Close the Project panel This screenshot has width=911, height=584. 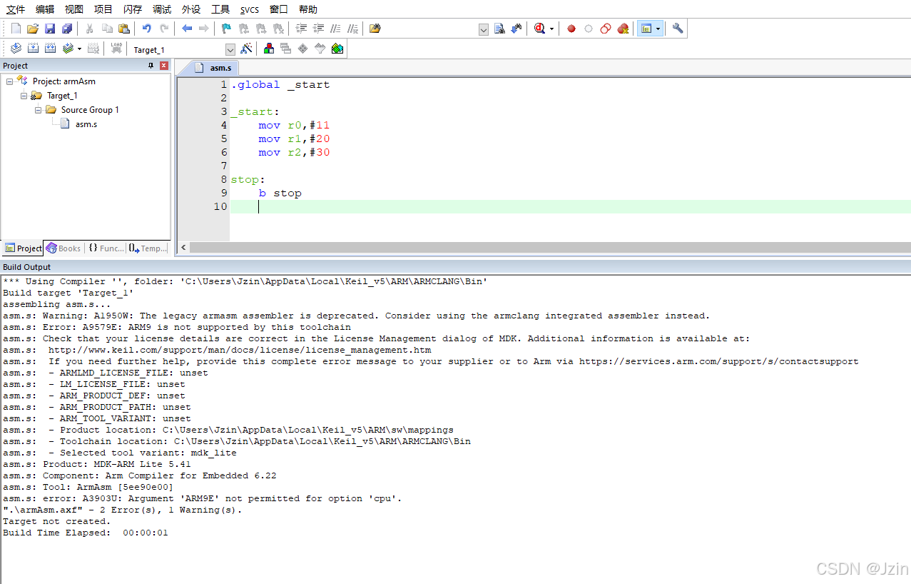pyautogui.click(x=164, y=66)
